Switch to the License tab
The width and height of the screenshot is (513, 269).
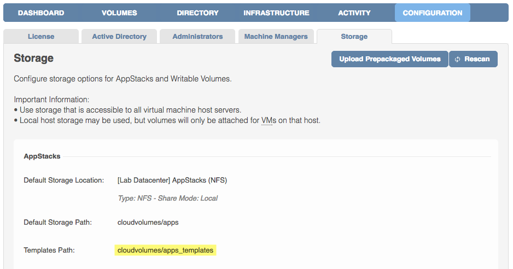pos(41,36)
